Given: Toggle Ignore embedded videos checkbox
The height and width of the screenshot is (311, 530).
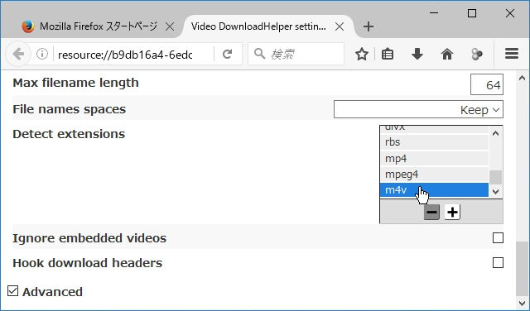Looking at the screenshot, I should [x=498, y=238].
